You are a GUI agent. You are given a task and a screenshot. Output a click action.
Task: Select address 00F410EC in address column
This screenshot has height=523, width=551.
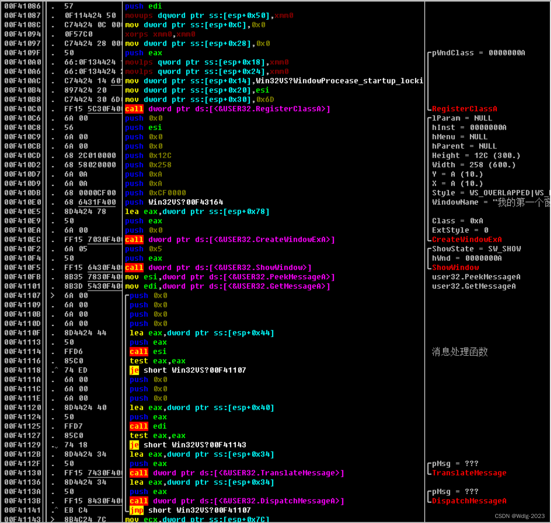(23, 240)
